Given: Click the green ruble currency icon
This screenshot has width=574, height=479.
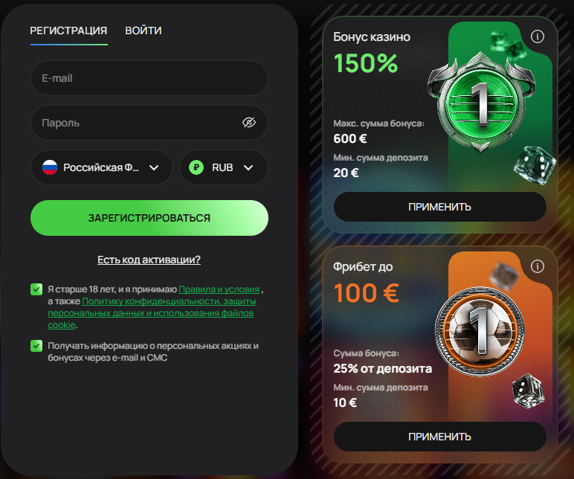Looking at the screenshot, I should [x=196, y=167].
